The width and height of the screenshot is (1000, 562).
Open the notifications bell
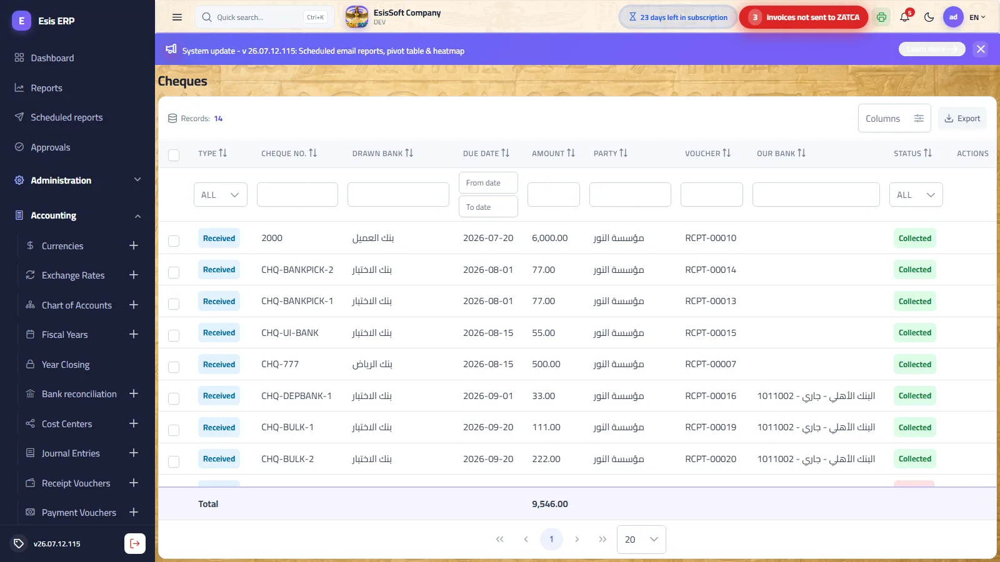coord(904,17)
